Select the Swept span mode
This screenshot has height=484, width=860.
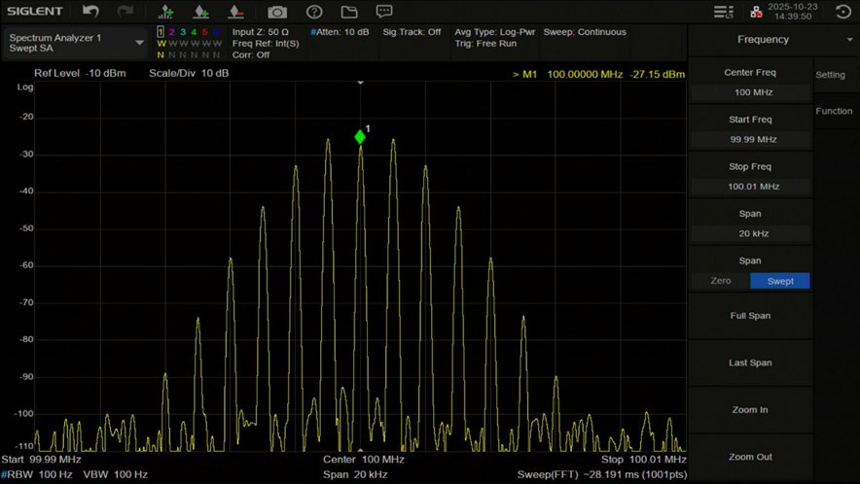[780, 281]
